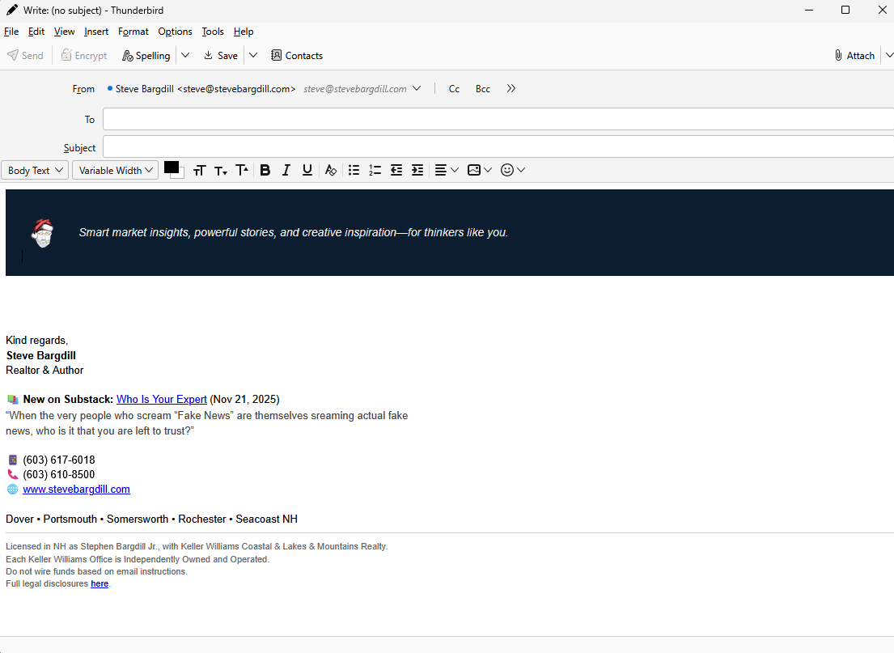
Task: Open the www.stevebargdill.com link
Action: [76, 489]
